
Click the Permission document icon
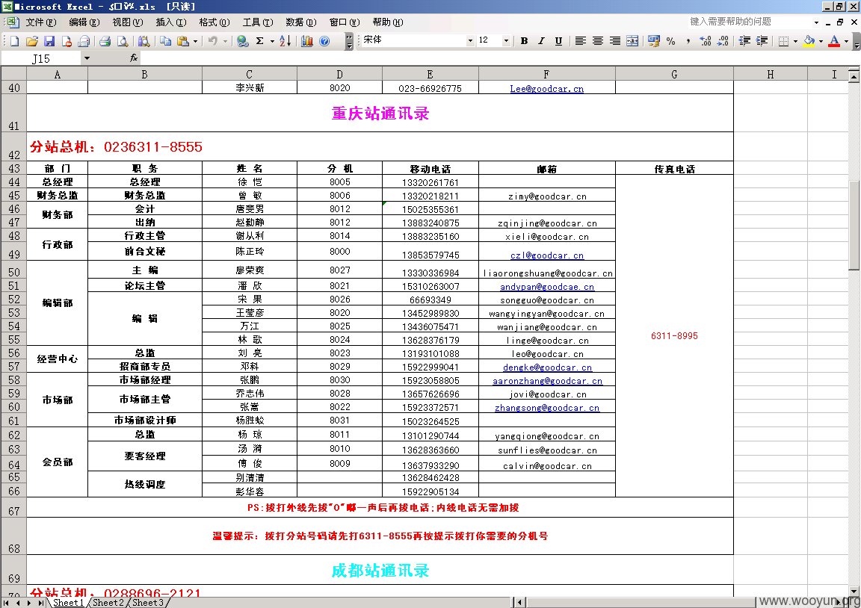[67, 41]
